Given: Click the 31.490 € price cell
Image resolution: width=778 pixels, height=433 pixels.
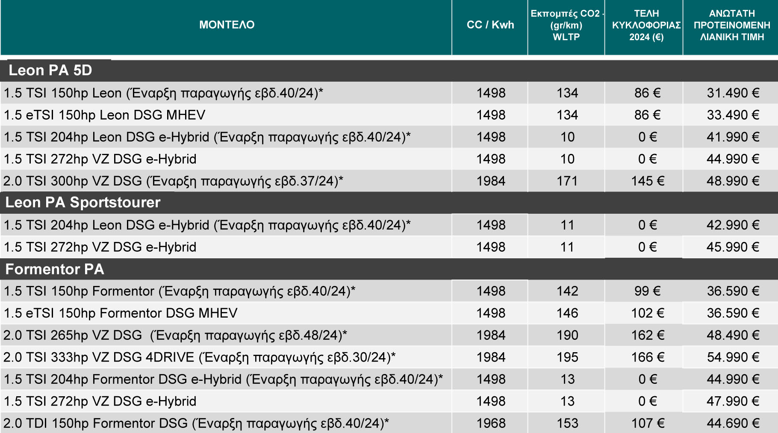Looking at the screenshot, I should click(x=733, y=93).
